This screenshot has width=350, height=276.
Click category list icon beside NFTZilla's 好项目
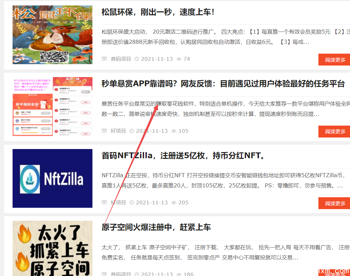(104, 202)
